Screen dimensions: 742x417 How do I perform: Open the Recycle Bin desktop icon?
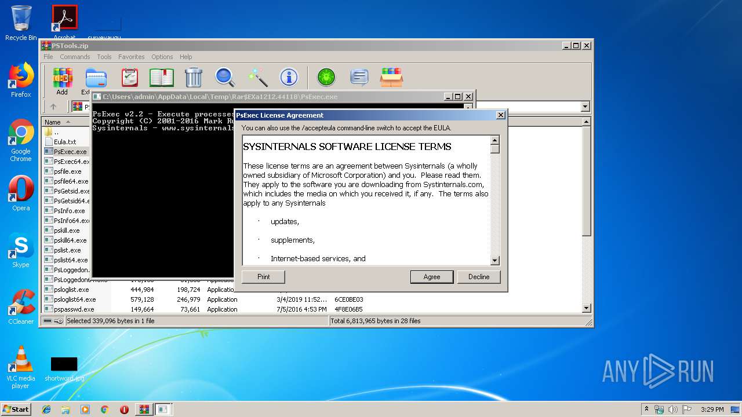point(21,23)
